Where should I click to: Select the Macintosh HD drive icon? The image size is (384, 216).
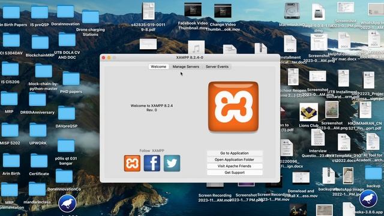(292, 11)
